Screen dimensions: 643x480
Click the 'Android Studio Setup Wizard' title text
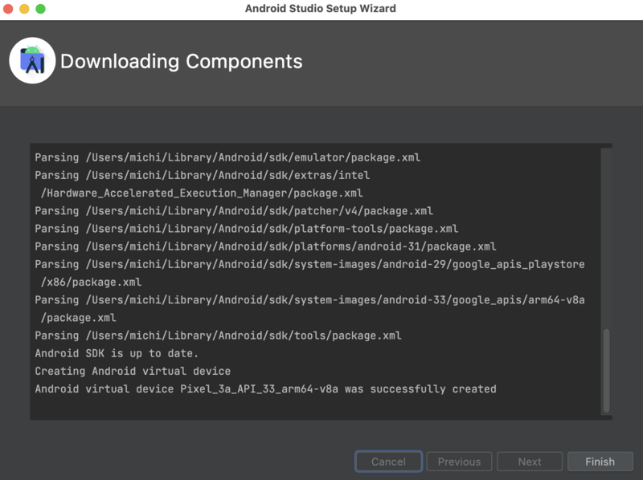(320, 9)
